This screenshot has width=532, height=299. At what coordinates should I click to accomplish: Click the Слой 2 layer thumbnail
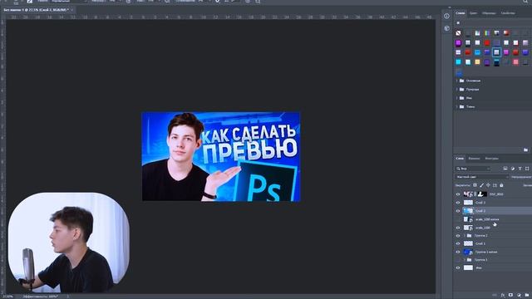tap(468, 211)
